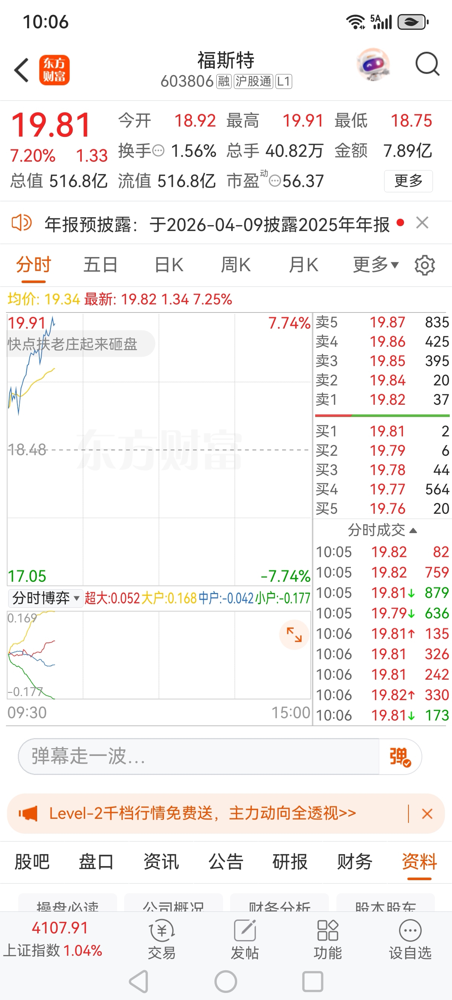Tap the 发帖 post icon
Image resolution: width=452 pixels, height=1000 pixels.
245,939
